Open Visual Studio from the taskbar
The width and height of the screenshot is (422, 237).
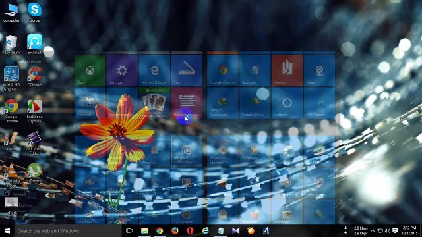[x=236, y=231]
